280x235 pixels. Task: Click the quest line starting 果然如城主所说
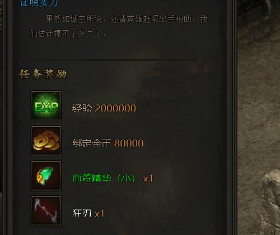[127, 19]
